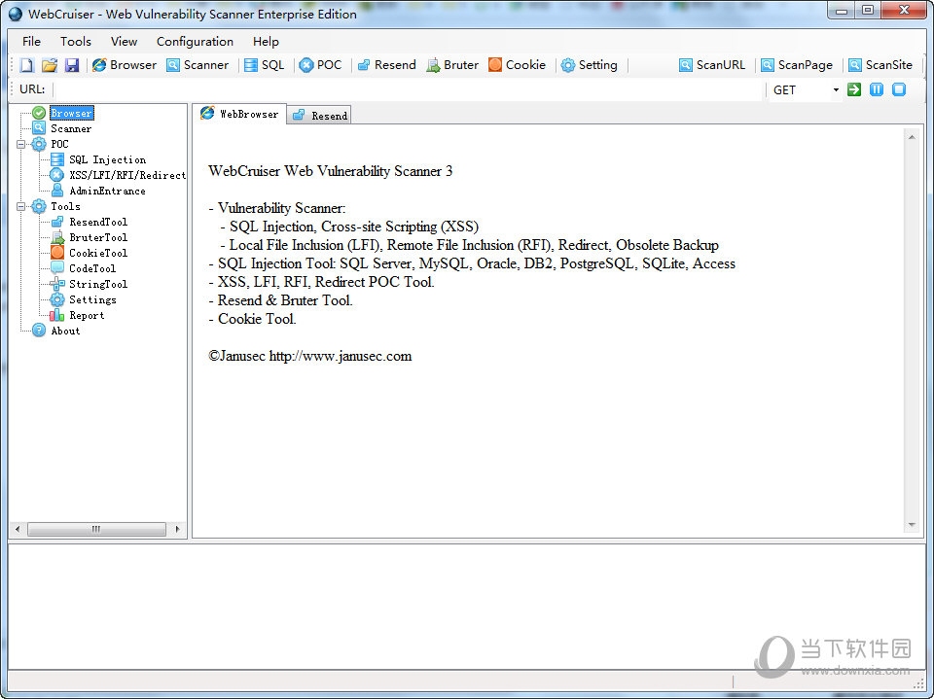Open the Cookie toolbar button
The image size is (934, 699).
(517, 65)
